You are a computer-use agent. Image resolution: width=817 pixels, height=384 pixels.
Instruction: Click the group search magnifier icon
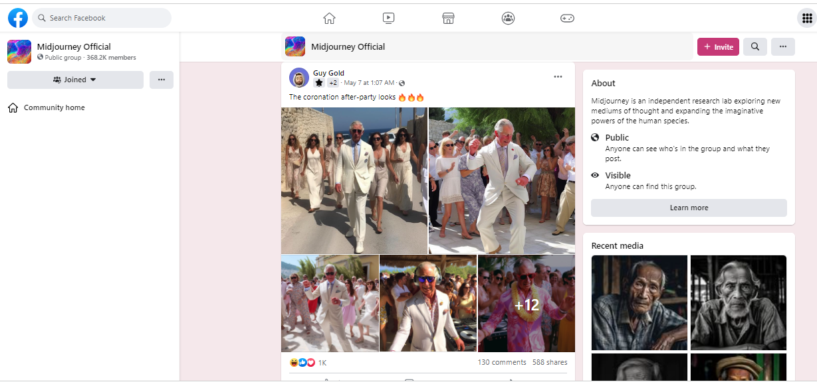[x=755, y=46]
